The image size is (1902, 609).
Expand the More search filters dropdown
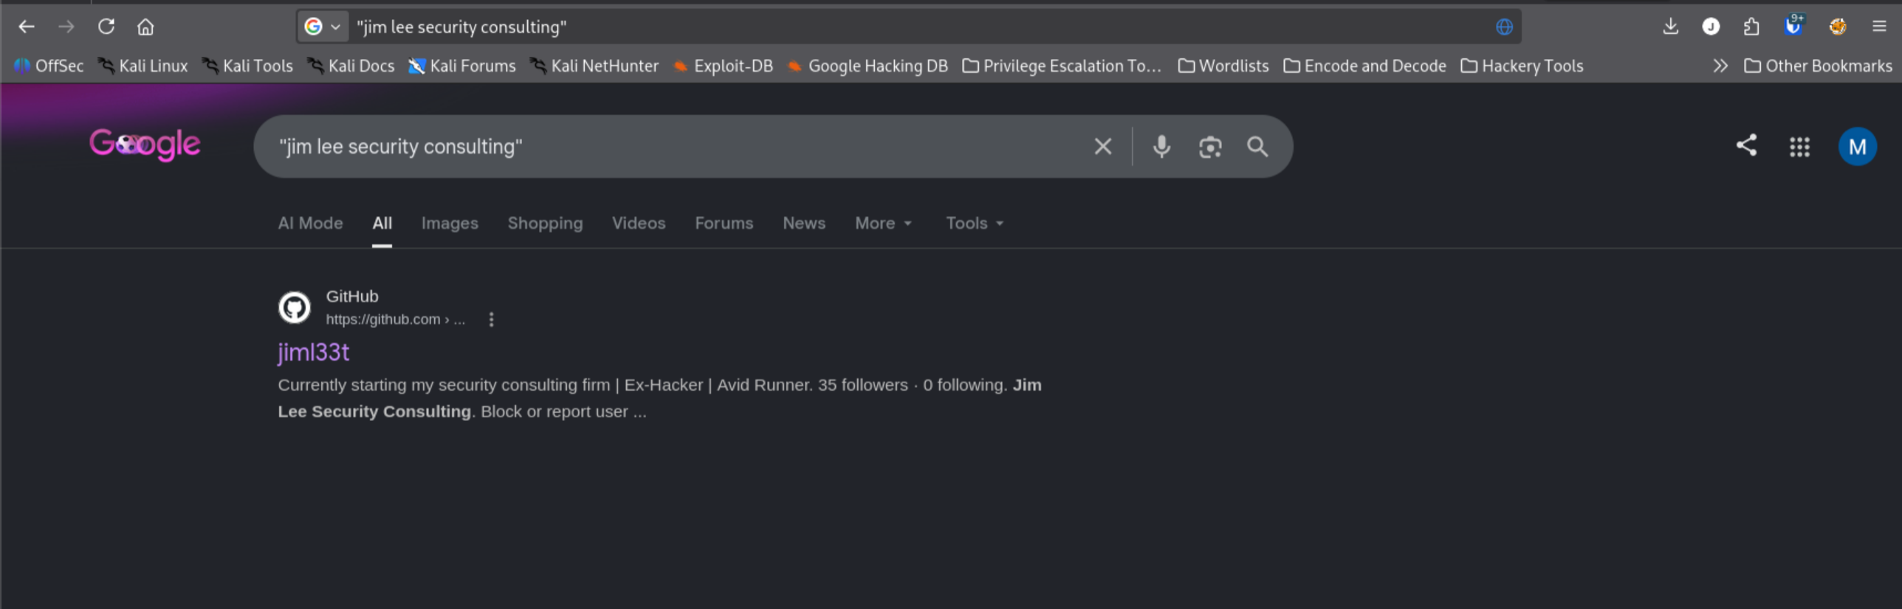click(884, 223)
